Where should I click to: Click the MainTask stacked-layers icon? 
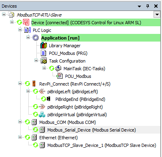(59, 69)
